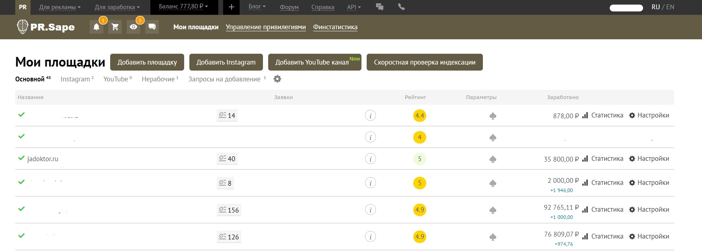Image resolution: width=702 pixels, height=251 pixels.
Task: Open the gear settings icon beside tabs
Action: [x=277, y=79]
